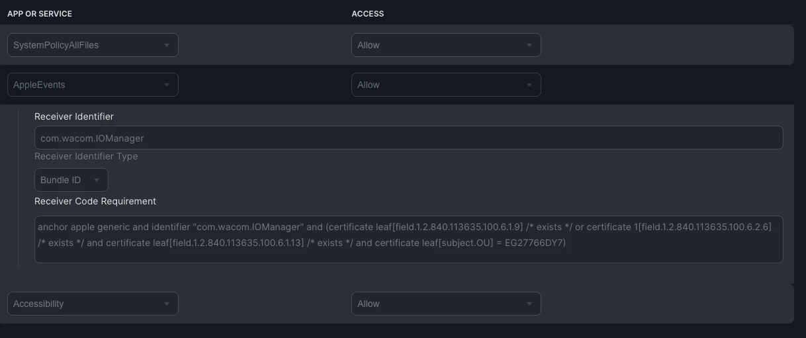Open the SystemPolicyAllFiles service dropdown

point(93,45)
